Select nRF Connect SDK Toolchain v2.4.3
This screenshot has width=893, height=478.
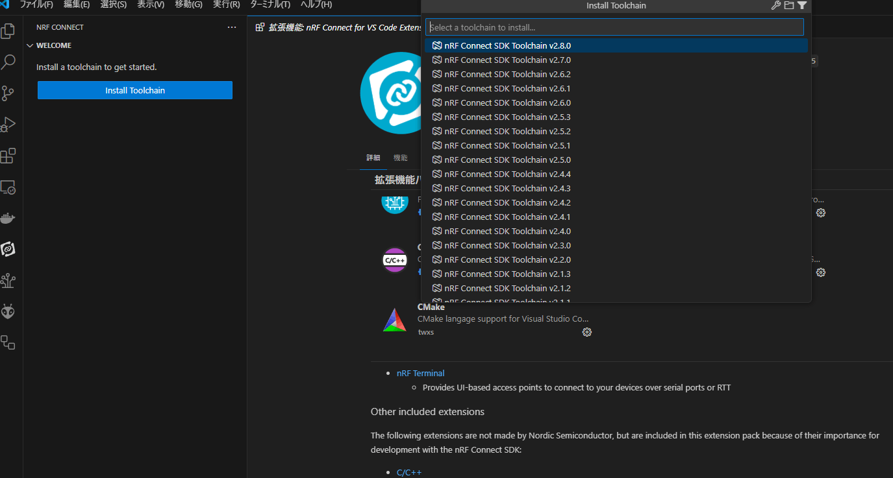point(616,188)
